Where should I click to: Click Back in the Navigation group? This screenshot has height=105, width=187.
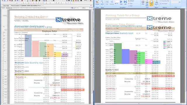(x=130, y=6)
